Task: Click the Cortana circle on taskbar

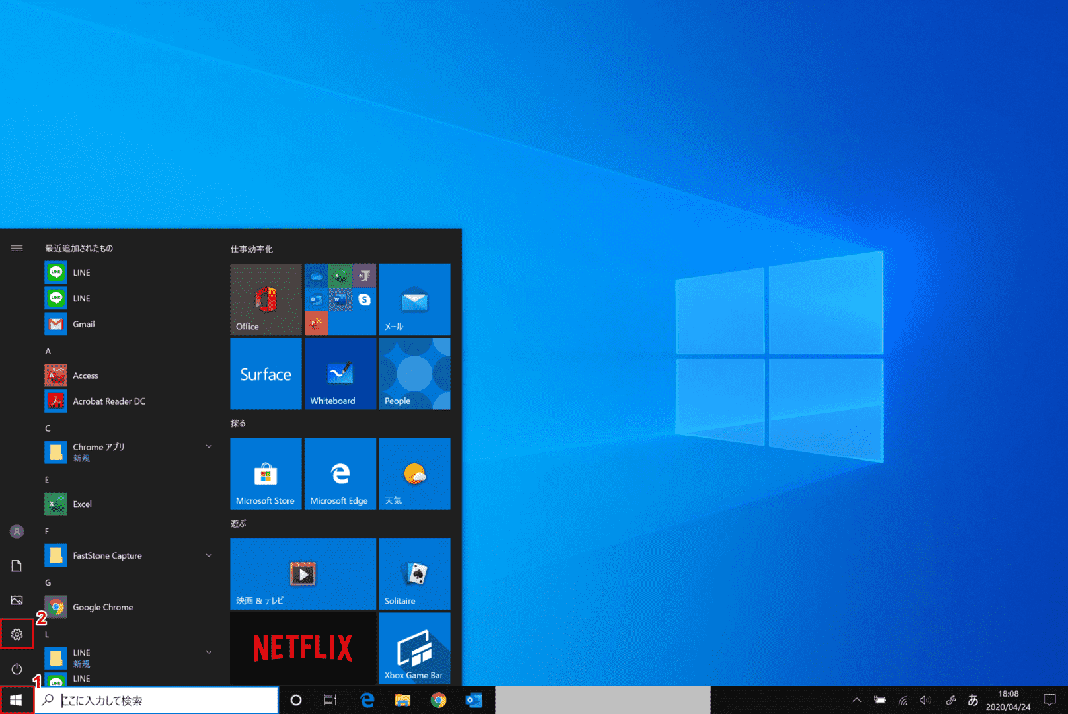Action: click(x=296, y=700)
